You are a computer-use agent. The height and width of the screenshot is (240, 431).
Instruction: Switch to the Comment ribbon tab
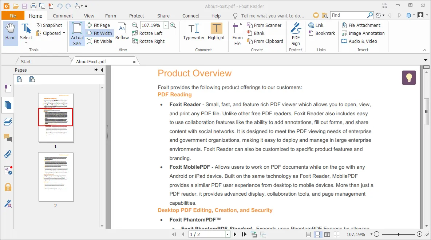click(62, 16)
